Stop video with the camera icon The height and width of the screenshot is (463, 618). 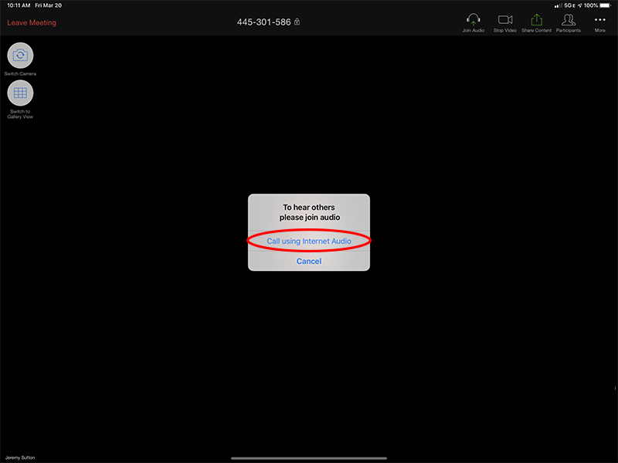(x=505, y=20)
